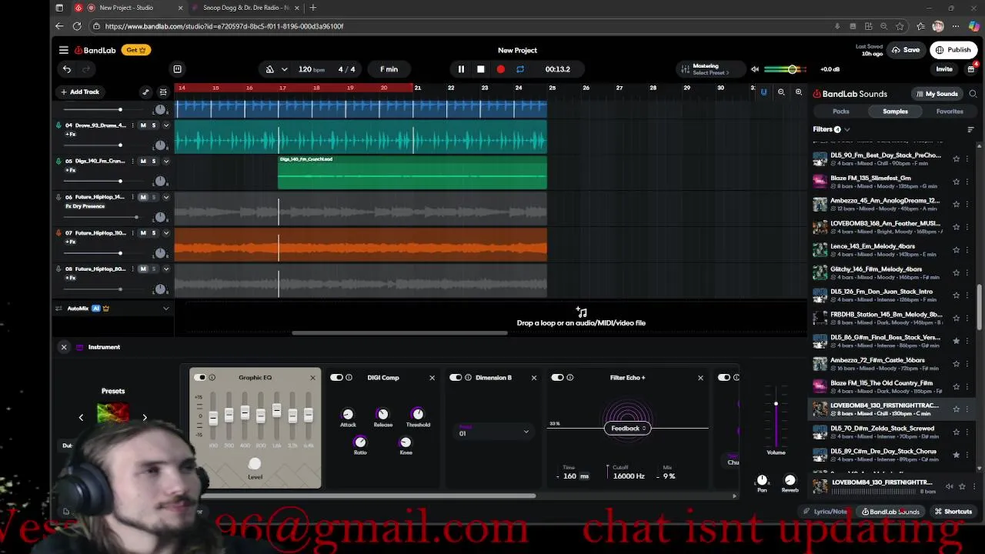Mute track 07 Future_HipHop

[143, 233]
